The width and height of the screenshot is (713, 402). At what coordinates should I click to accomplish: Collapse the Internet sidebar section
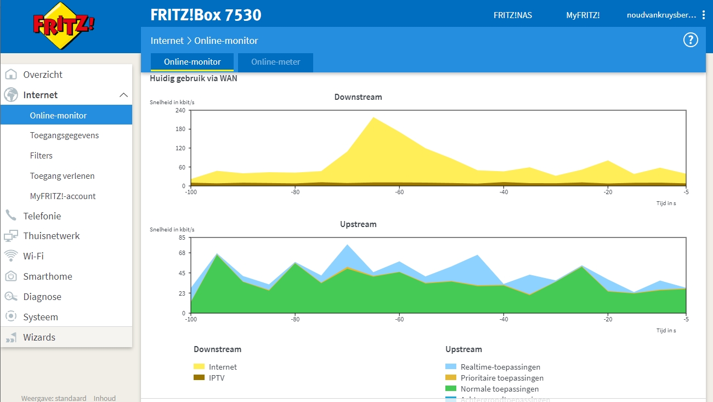124,94
